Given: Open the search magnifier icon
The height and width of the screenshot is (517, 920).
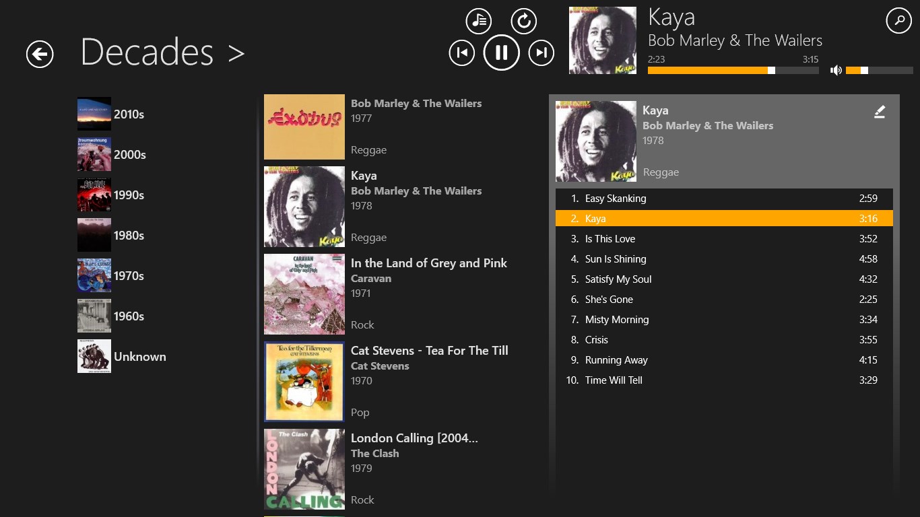Looking at the screenshot, I should (898, 21).
